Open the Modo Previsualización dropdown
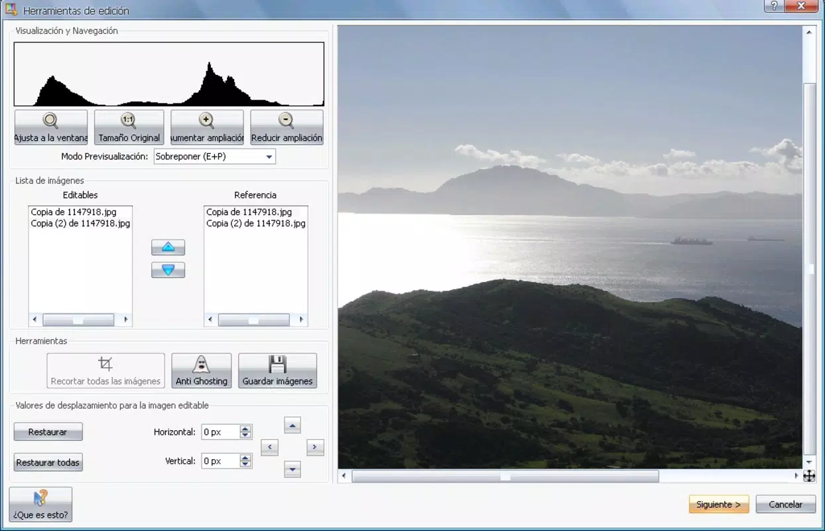This screenshot has width=825, height=531. click(214, 157)
